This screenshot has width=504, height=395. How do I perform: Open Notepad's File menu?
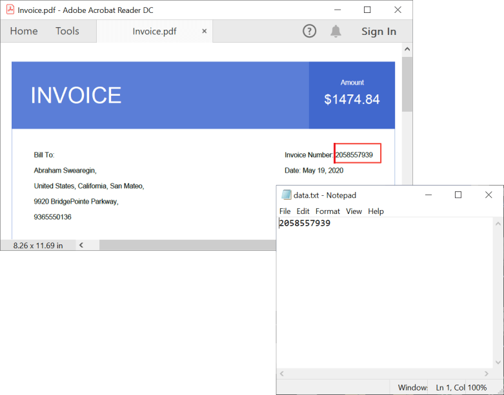pyautogui.click(x=285, y=211)
